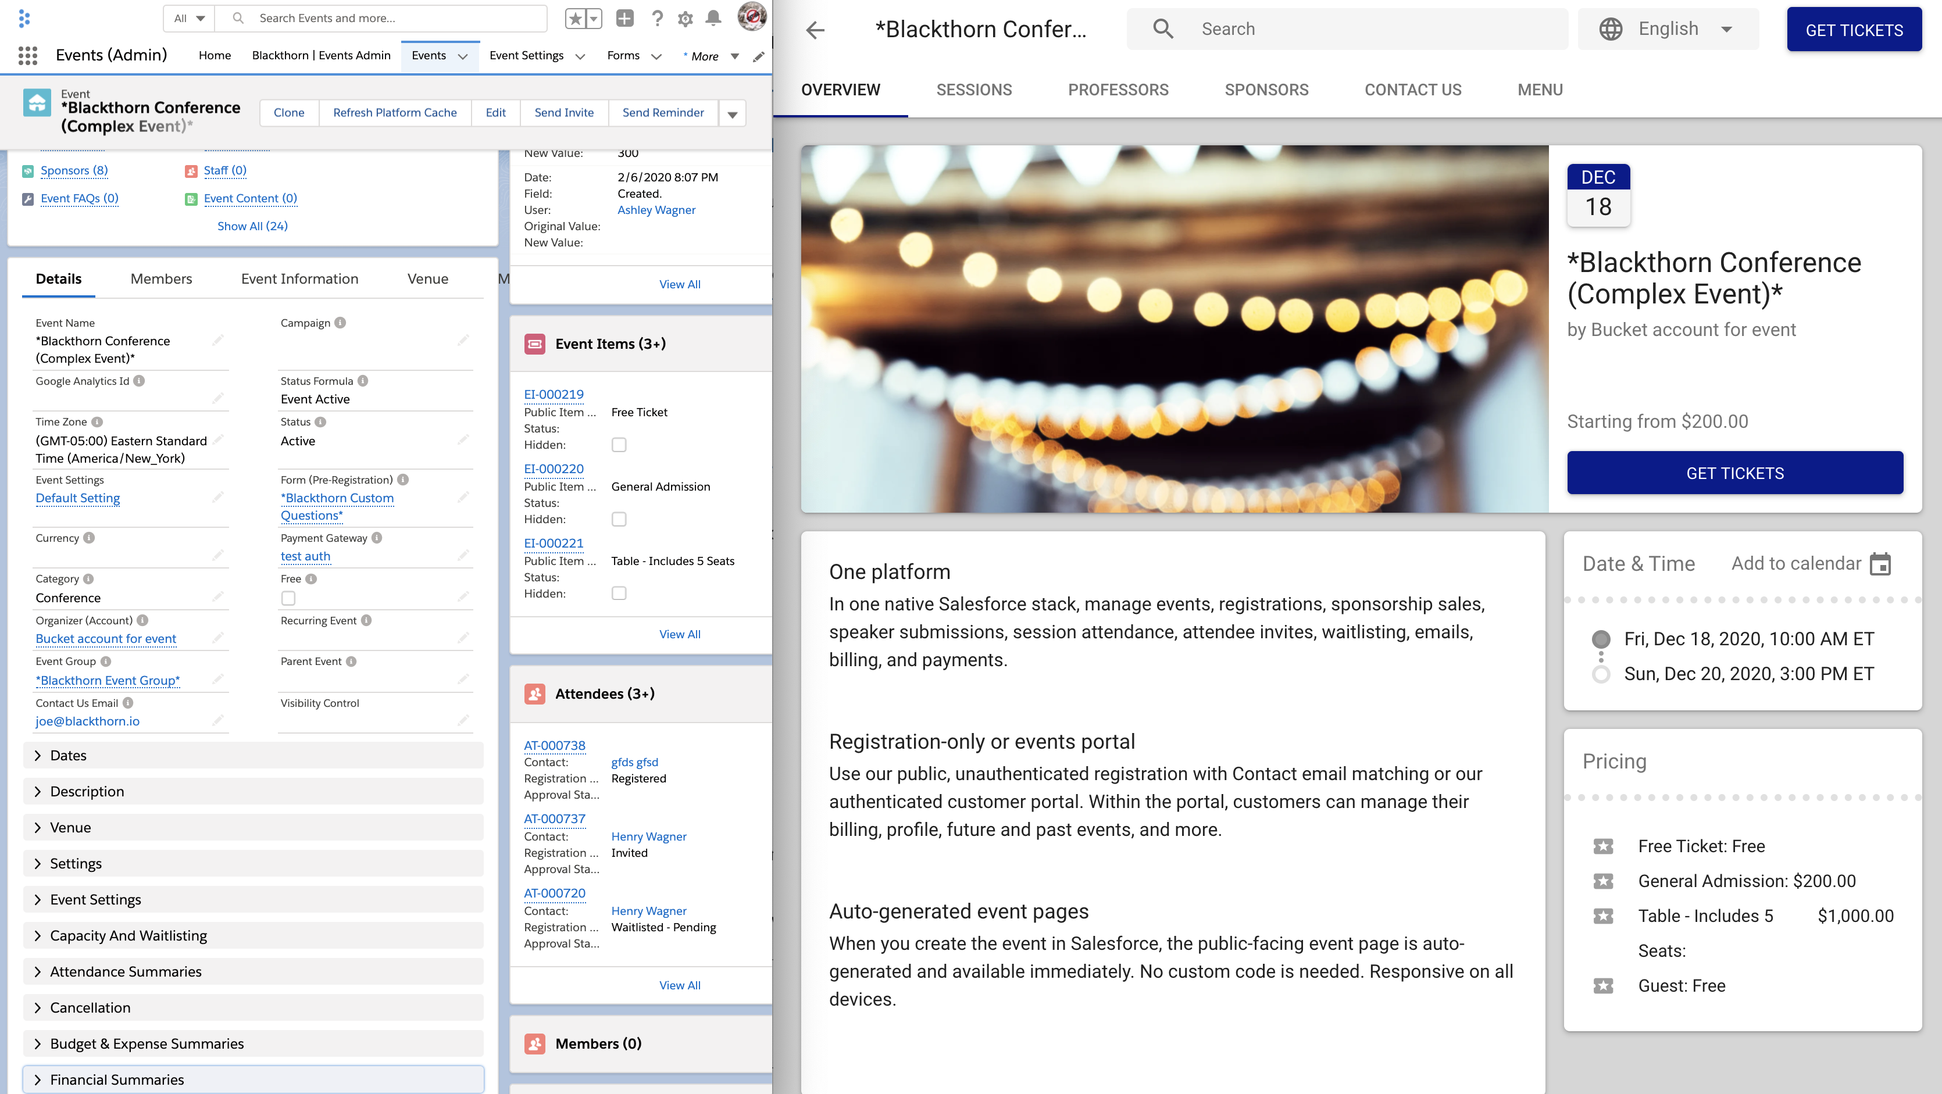
Task: Click the back arrow on event page
Action: click(x=815, y=30)
